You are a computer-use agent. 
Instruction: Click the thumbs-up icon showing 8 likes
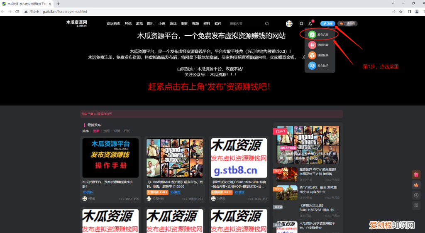point(264,199)
